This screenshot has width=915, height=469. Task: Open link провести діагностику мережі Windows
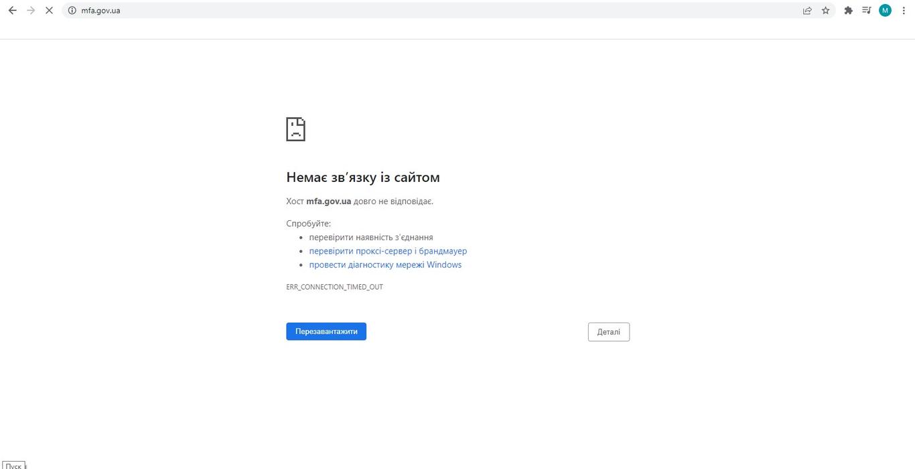point(385,265)
